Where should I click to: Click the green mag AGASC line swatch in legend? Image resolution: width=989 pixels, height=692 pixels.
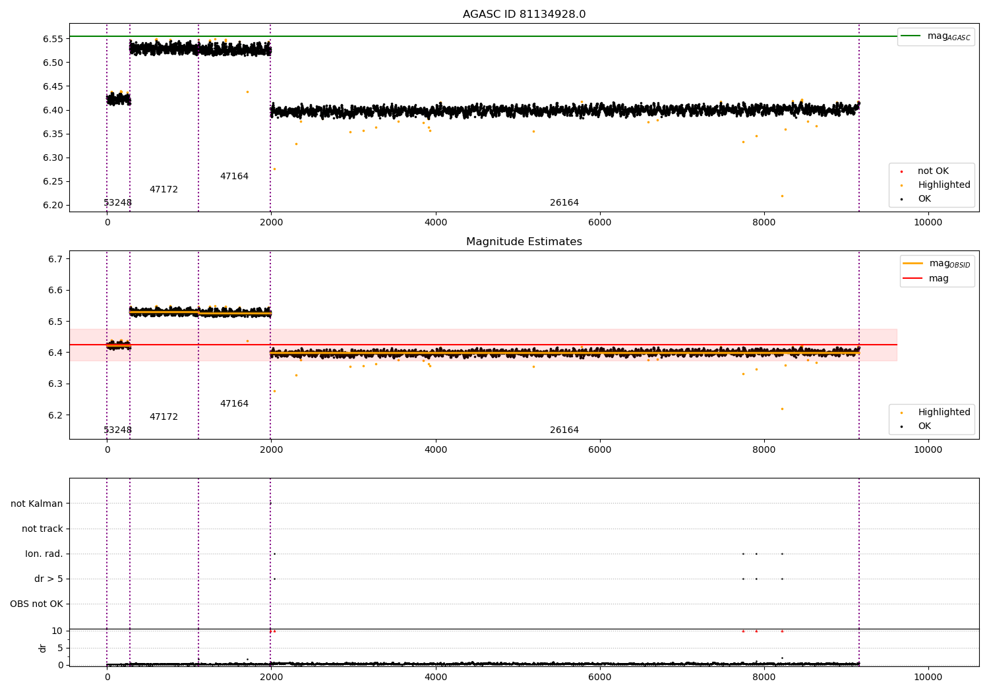(911, 36)
